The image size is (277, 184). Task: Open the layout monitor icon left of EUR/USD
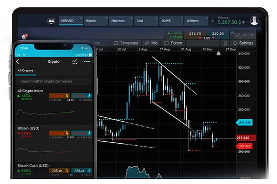51,21
